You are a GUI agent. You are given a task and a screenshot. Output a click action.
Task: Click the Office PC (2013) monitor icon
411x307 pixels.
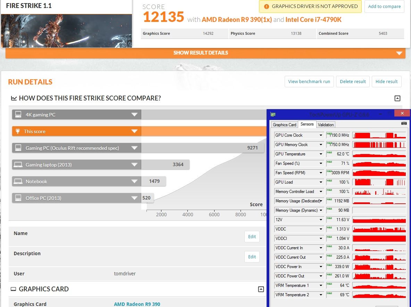click(x=18, y=198)
